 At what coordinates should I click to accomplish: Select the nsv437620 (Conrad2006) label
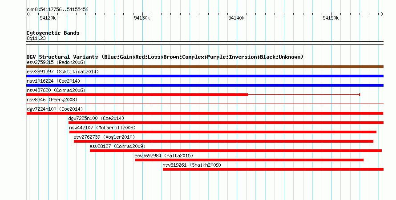click(x=56, y=90)
